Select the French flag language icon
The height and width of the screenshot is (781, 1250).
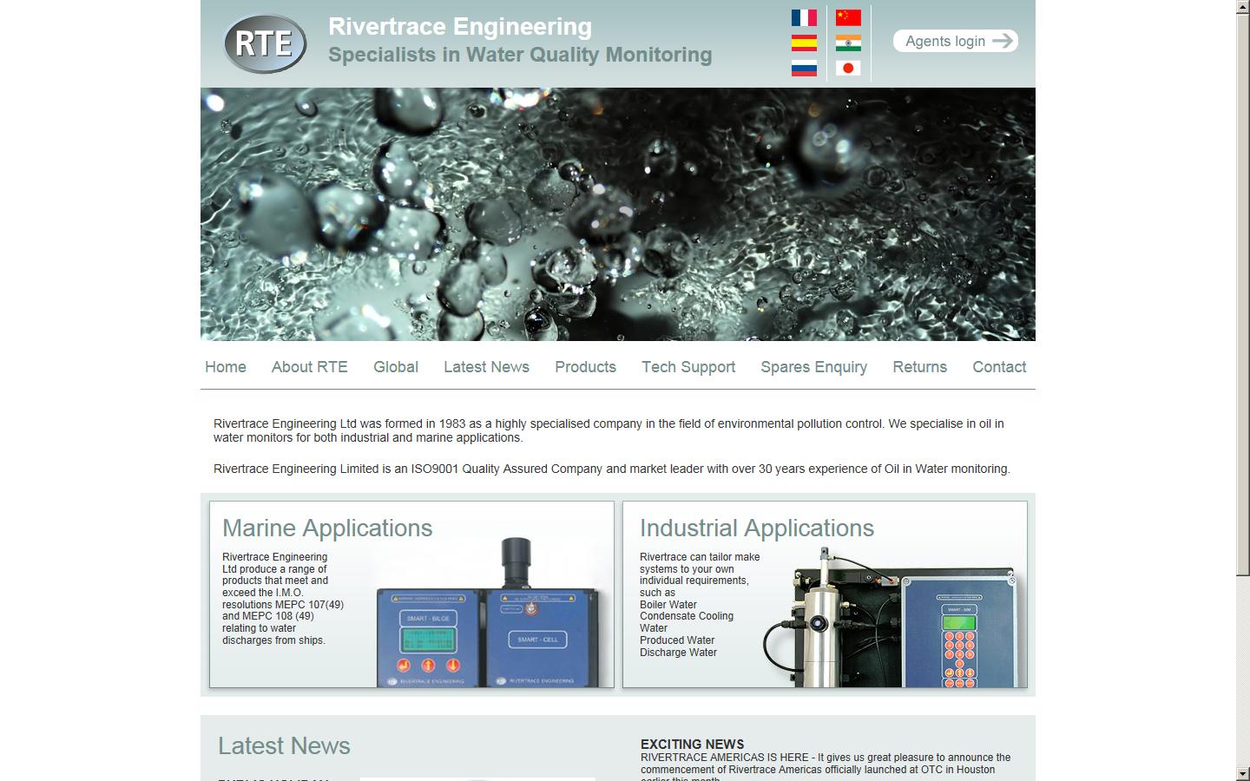pos(804,17)
